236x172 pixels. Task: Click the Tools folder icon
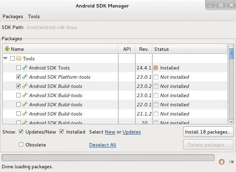tap(19, 58)
